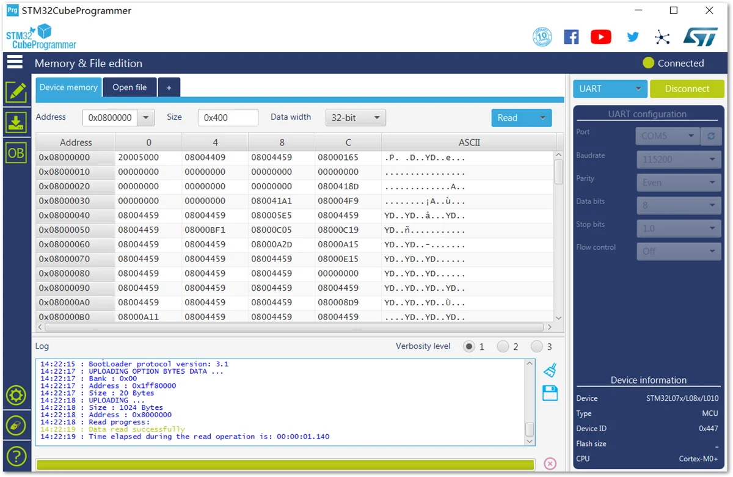
Task: Select row address 0x08000090
Action: (x=76, y=288)
